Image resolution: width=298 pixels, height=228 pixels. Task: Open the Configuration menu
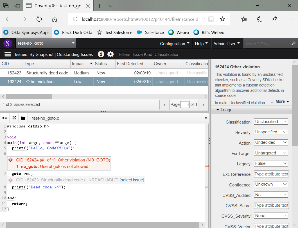tap(175, 44)
